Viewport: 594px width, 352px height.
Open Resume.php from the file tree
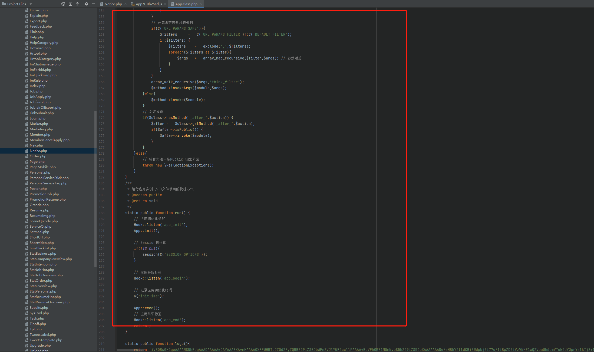pyautogui.click(x=39, y=210)
